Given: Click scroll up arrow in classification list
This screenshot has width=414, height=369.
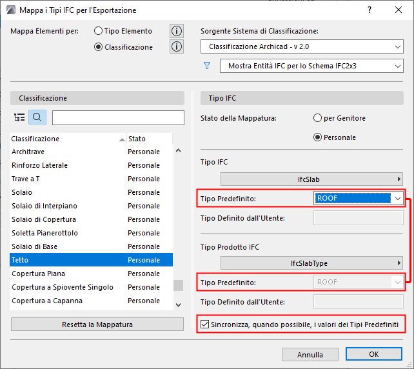Looking at the screenshot, I should pyautogui.click(x=178, y=150).
